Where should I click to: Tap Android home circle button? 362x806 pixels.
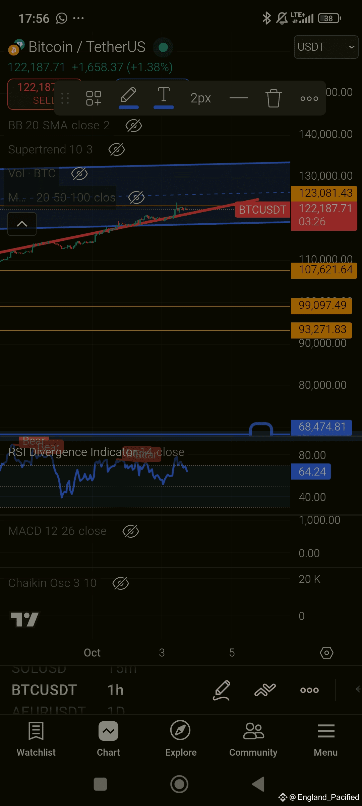(x=179, y=784)
